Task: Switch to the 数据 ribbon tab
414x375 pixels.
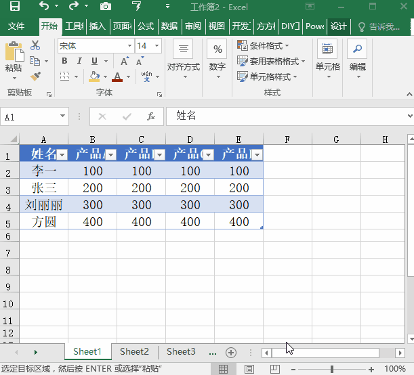Action: [169, 26]
